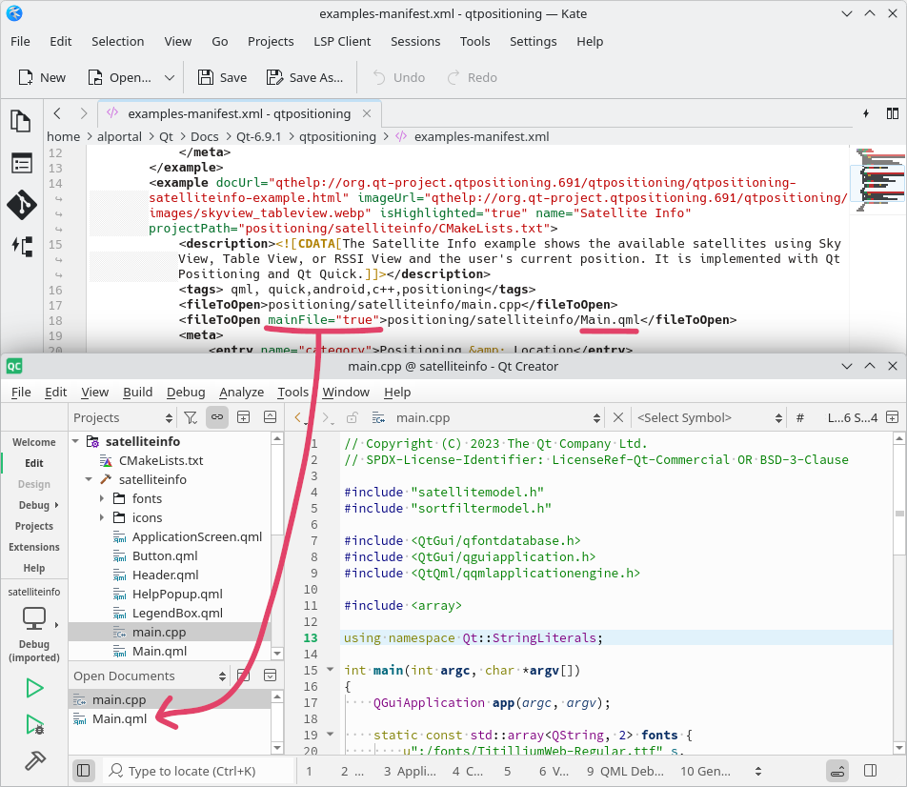Screen dimensions: 907x787
Task: Open Kate's Git panel icon
Action: tap(22, 205)
